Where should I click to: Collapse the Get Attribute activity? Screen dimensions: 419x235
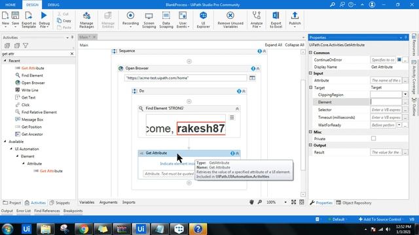click(x=237, y=153)
